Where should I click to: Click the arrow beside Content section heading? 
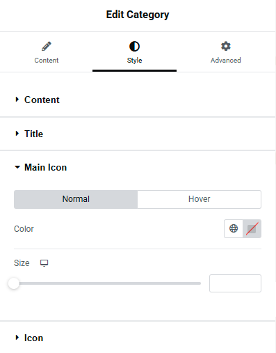tap(17, 100)
